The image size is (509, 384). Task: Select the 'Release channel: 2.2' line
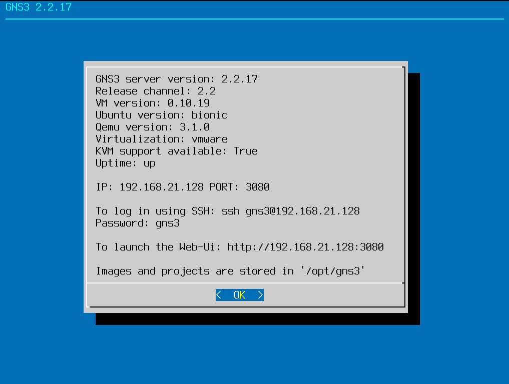[156, 91]
